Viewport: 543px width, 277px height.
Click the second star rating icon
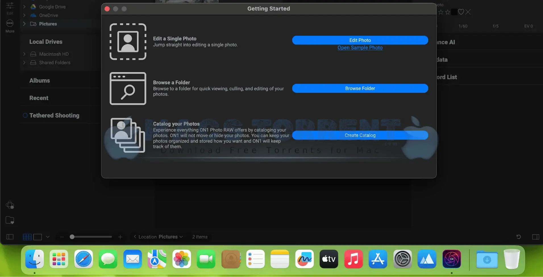448,12
